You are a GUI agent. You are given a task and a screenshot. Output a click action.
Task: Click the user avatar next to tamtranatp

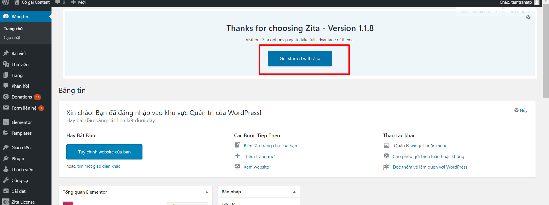(x=537, y=2)
